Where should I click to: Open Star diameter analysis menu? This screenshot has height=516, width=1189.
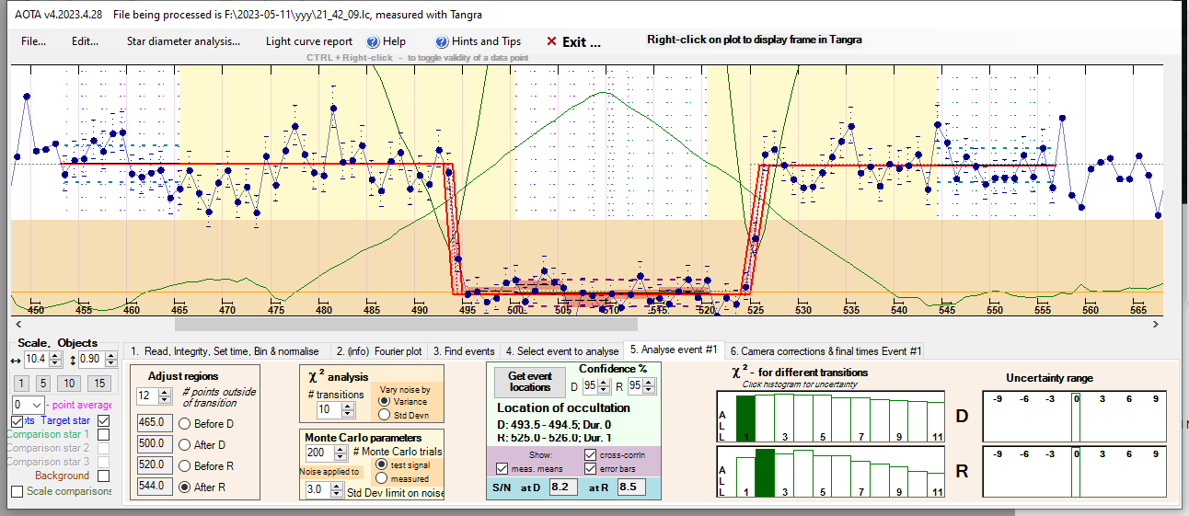pos(183,41)
